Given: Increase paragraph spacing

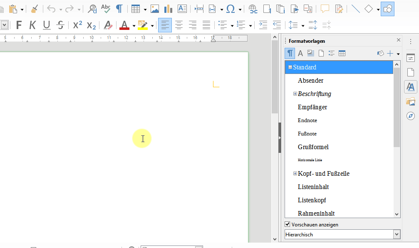Looking at the screenshot, I should [x=313, y=25].
